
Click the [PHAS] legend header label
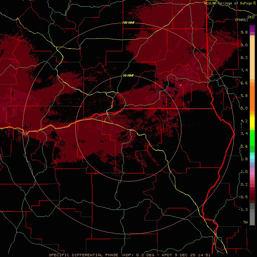coord(241,20)
